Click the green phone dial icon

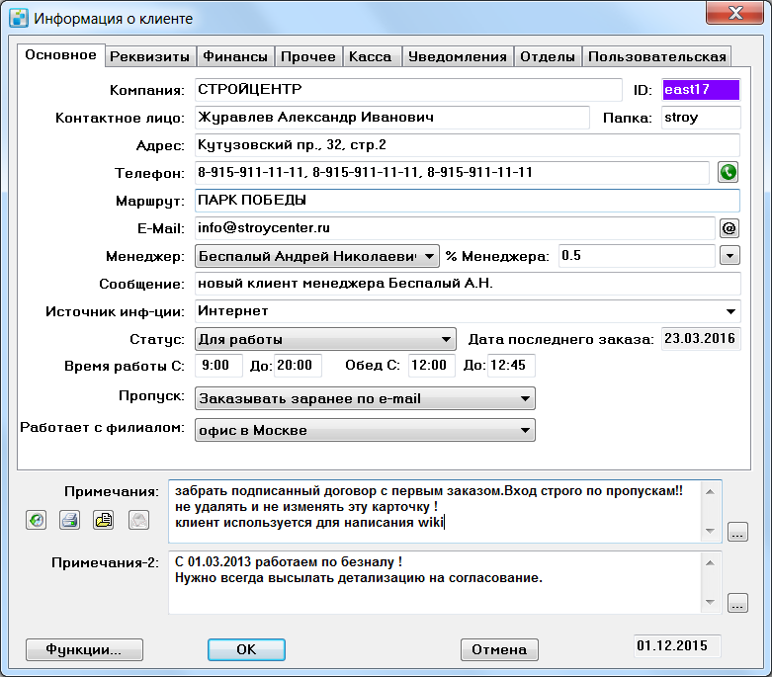tap(729, 172)
